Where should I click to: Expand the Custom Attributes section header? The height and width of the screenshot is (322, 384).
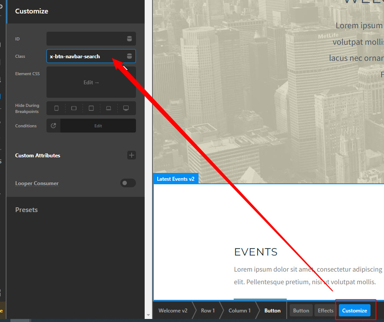[x=38, y=155]
